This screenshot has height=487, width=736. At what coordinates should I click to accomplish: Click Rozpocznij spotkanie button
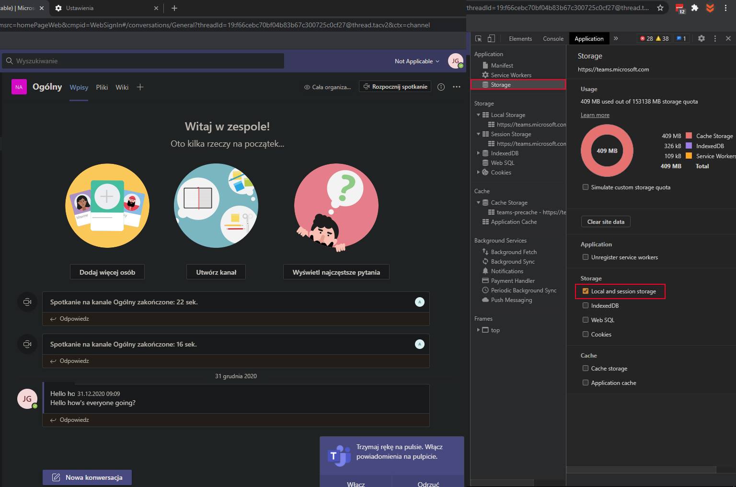(395, 87)
